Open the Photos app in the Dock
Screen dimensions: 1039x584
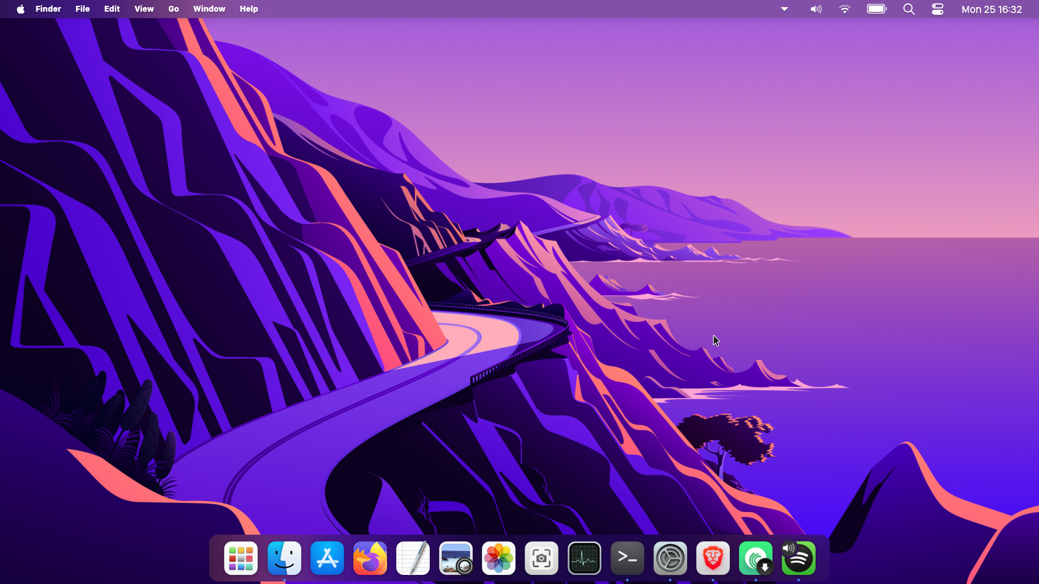[x=499, y=558]
